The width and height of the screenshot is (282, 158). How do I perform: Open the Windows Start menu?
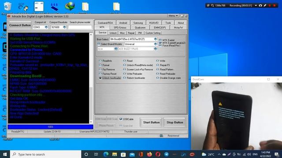(x=5, y=154)
